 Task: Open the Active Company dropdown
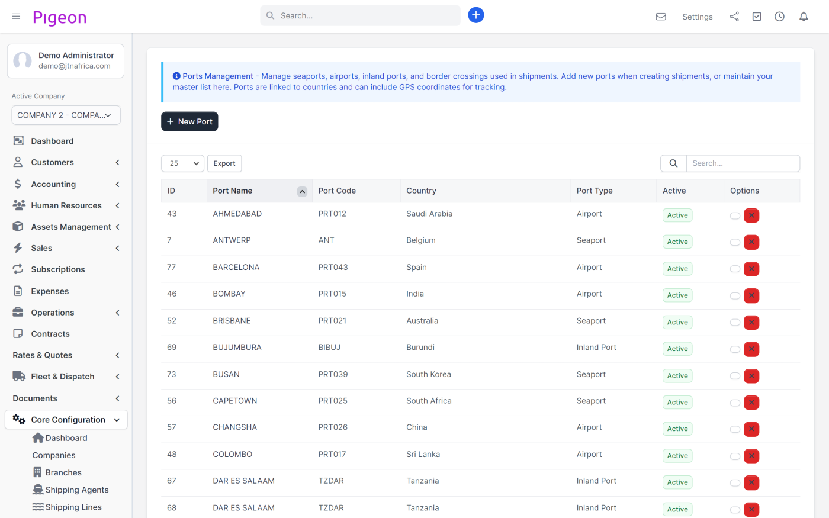pyautogui.click(x=66, y=115)
